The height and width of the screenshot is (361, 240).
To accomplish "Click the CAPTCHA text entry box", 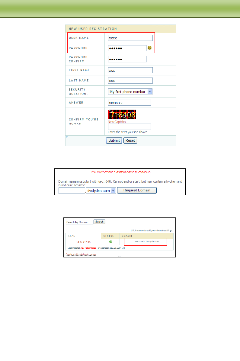I will click(x=129, y=127).
